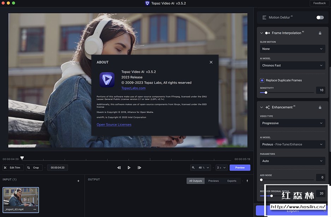Close the About dialog
The height and width of the screenshot is (217, 331).
pyautogui.click(x=211, y=62)
